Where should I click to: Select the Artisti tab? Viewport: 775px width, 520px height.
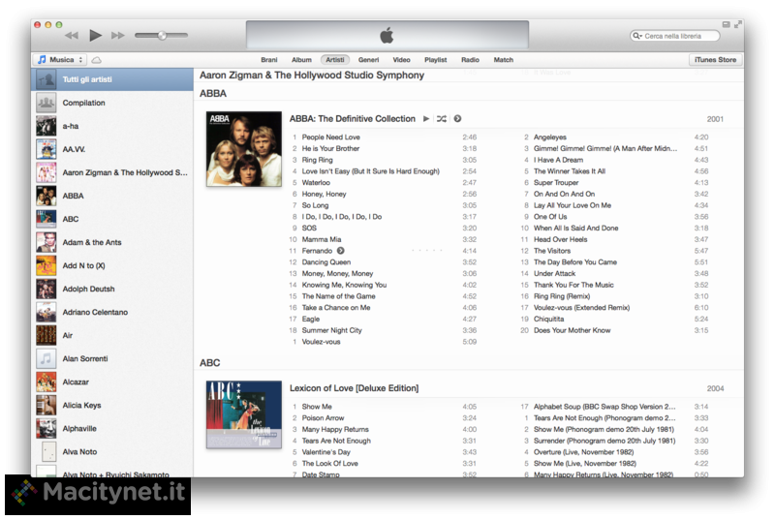point(335,60)
